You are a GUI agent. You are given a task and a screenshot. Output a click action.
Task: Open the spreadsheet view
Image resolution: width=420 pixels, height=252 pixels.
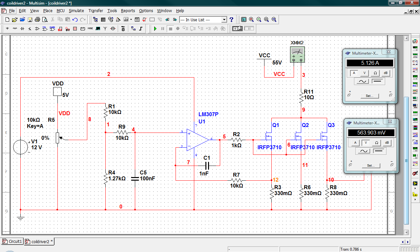coord(103,20)
